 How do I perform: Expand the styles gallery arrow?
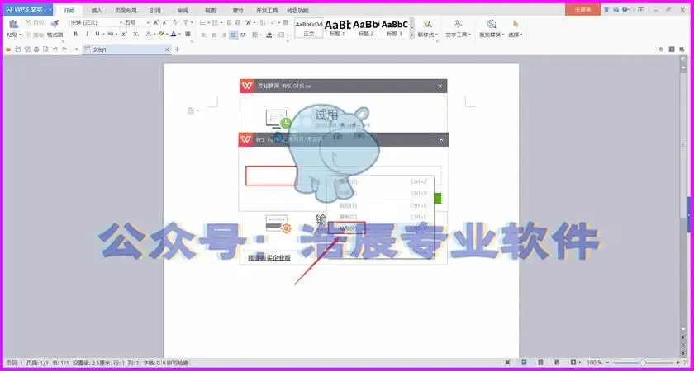click(x=412, y=34)
